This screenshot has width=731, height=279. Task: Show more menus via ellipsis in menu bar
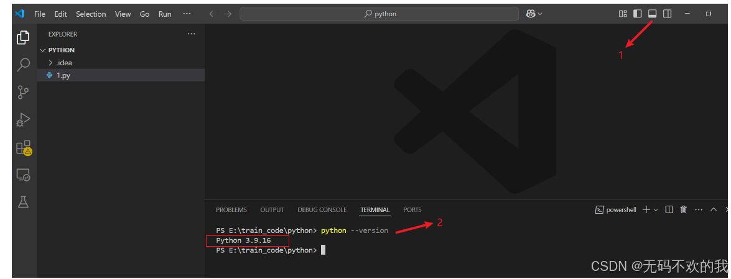[187, 14]
